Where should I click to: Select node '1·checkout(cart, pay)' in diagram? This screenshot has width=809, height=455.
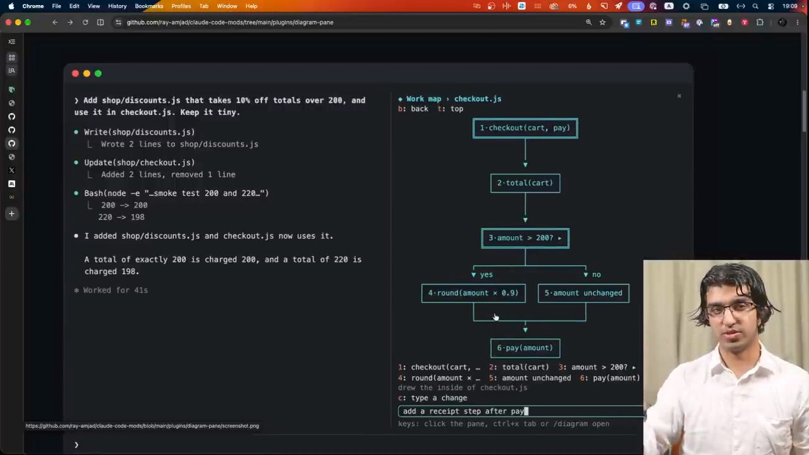point(525,128)
